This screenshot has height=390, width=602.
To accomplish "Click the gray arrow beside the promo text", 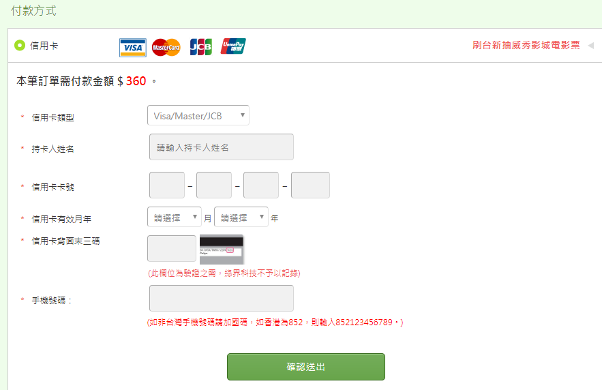I will pyautogui.click(x=591, y=46).
